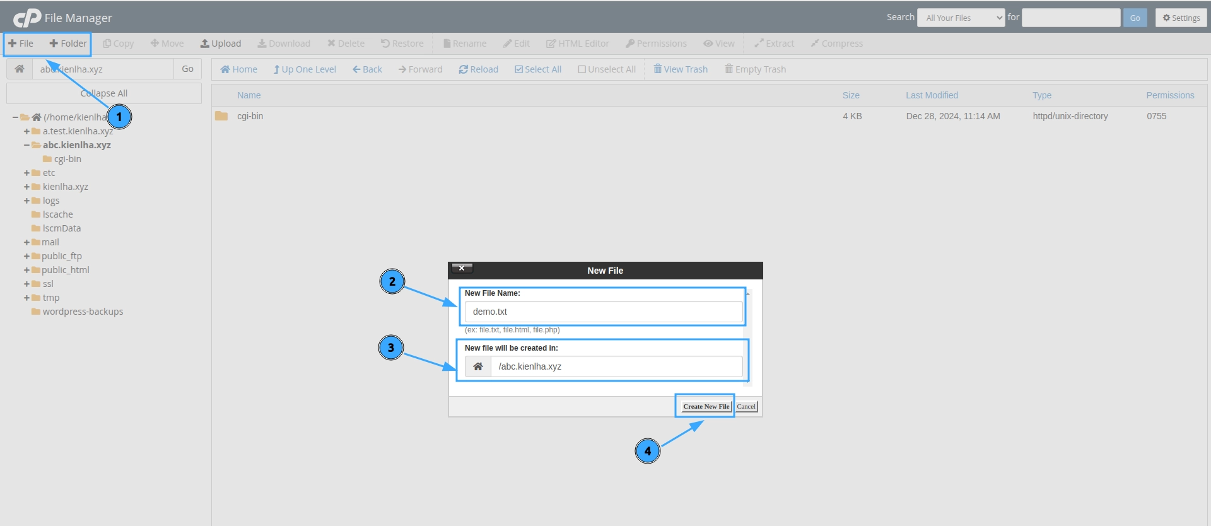Close the New File dialog with X
The height and width of the screenshot is (526, 1211).
pos(462,269)
